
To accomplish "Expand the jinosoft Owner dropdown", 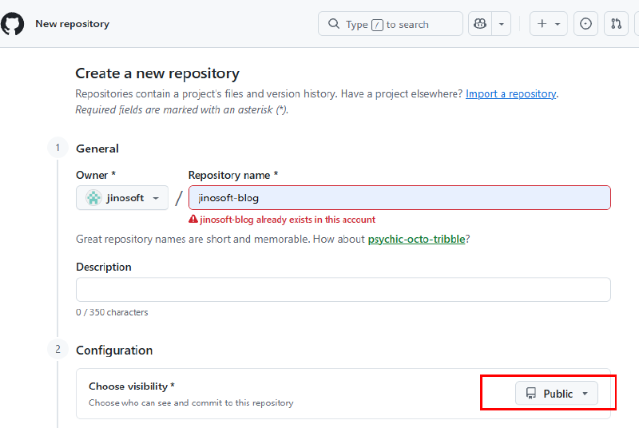I will pos(122,198).
